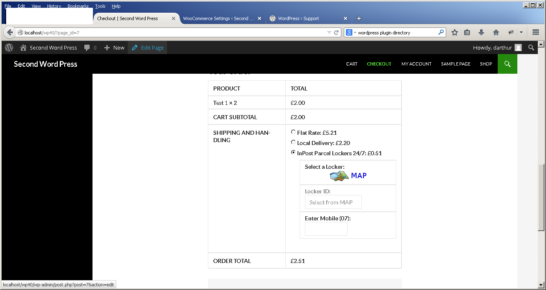Click the scrollbar up arrow

pos(541,44)
